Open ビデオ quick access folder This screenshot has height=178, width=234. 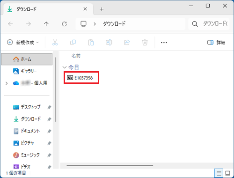coord(22,167)
